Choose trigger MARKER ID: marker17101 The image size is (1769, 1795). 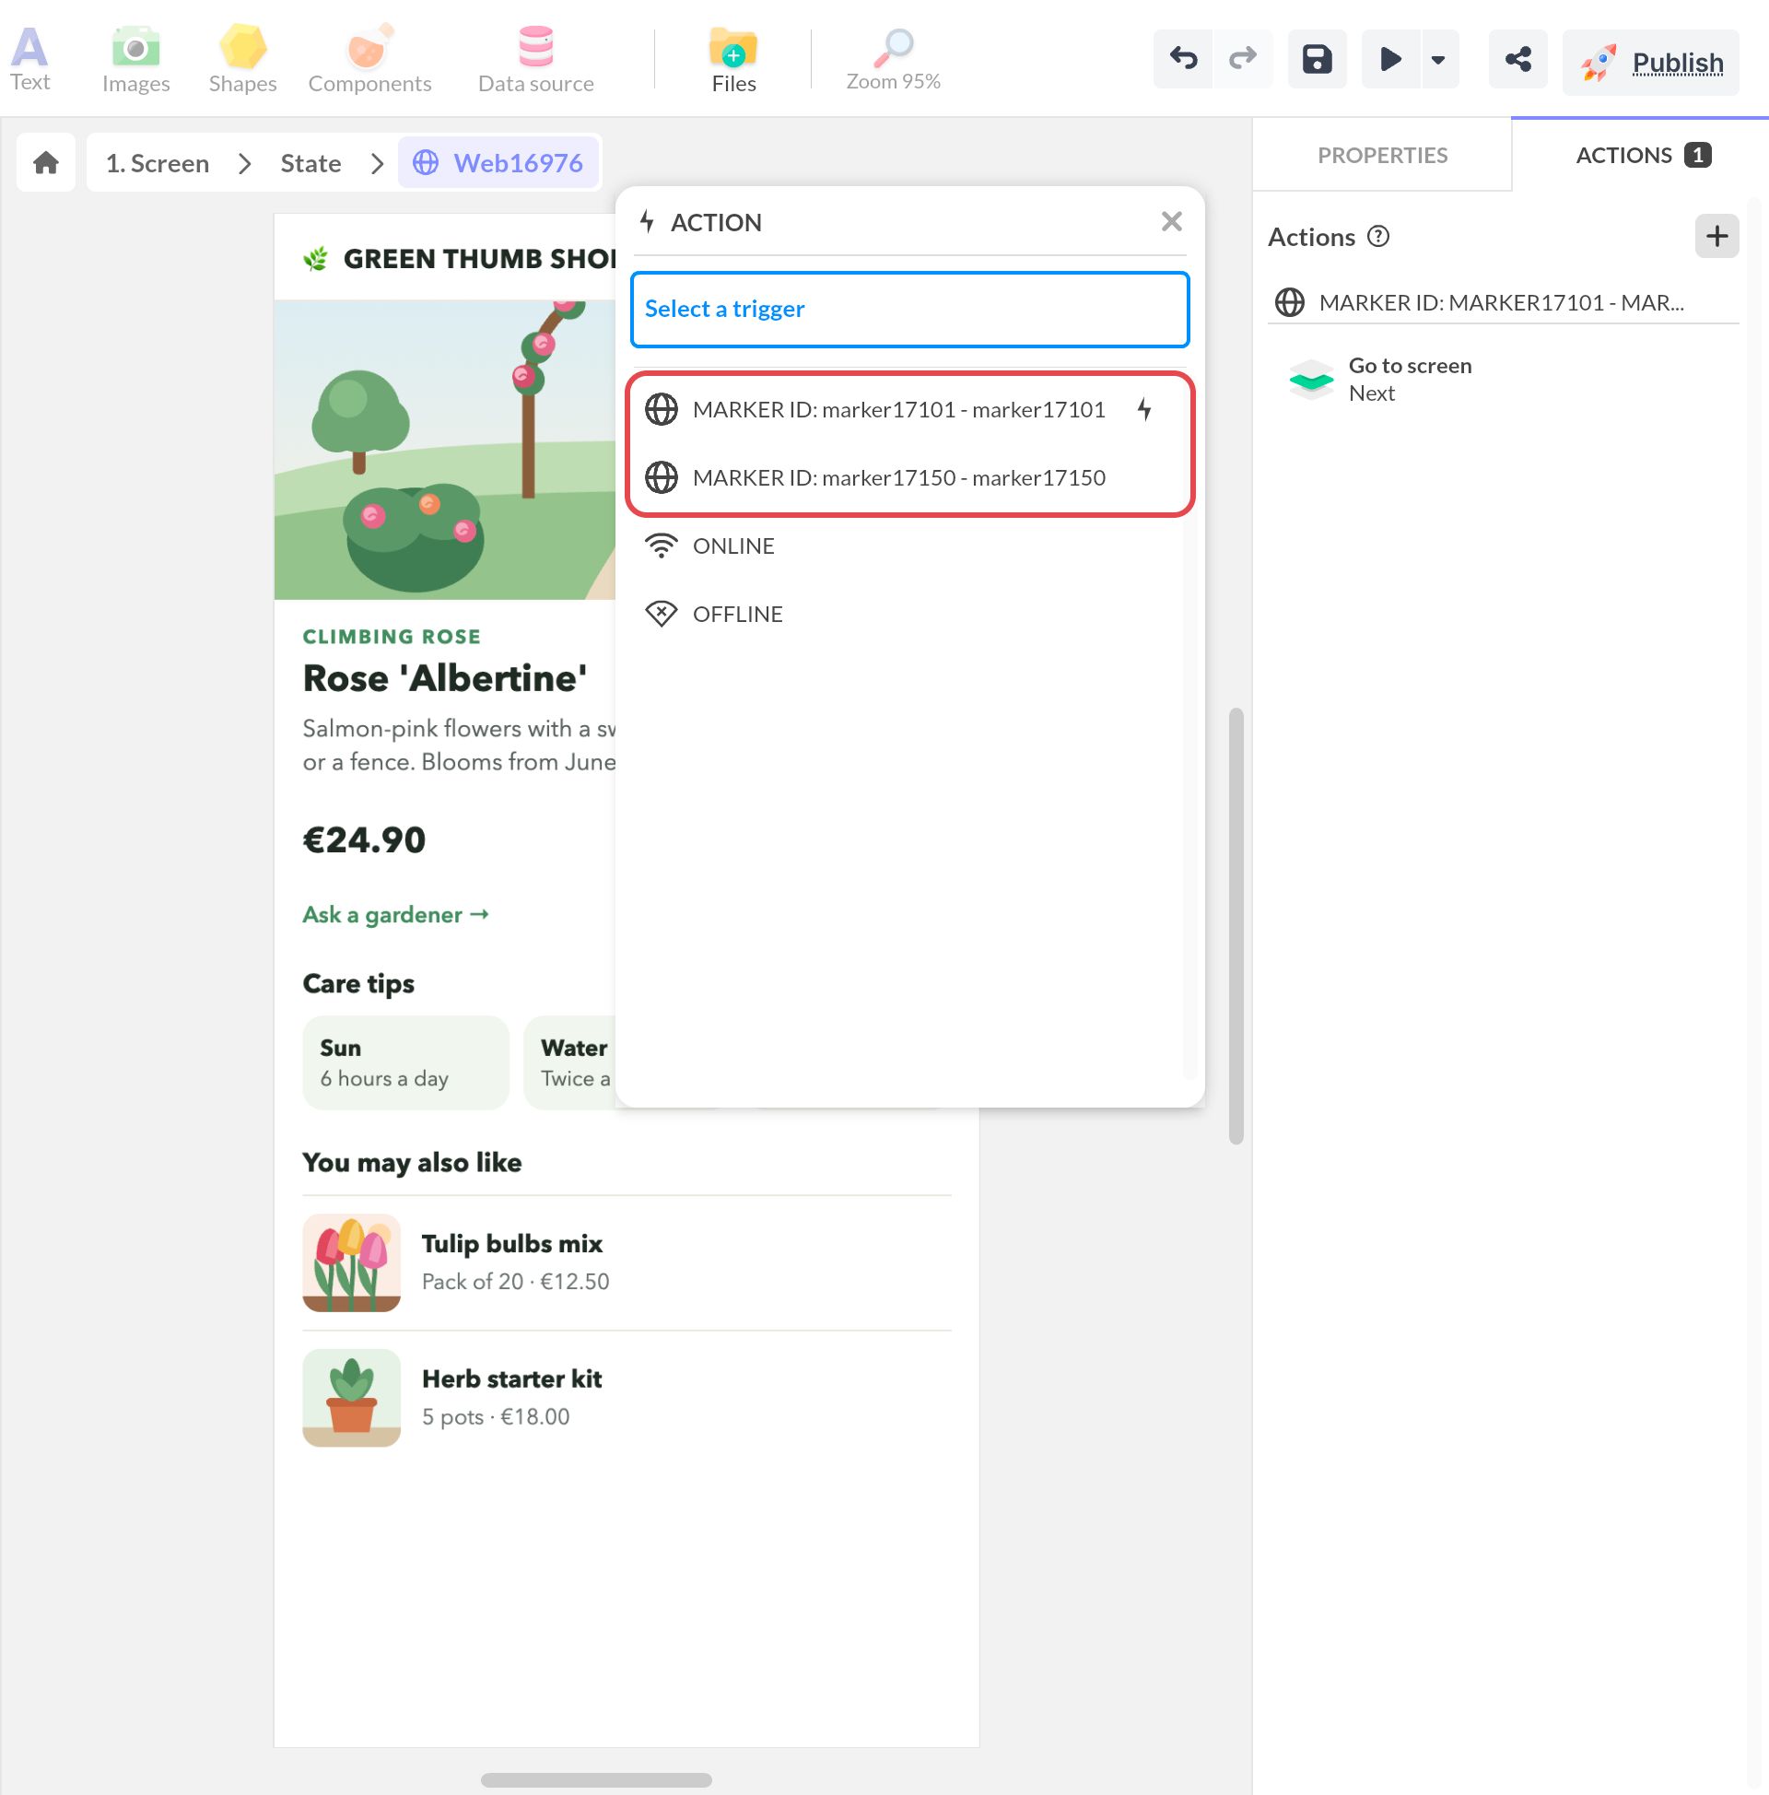point(909,410)
